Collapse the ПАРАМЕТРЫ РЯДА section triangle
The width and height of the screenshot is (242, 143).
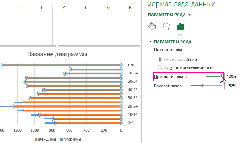150,42
